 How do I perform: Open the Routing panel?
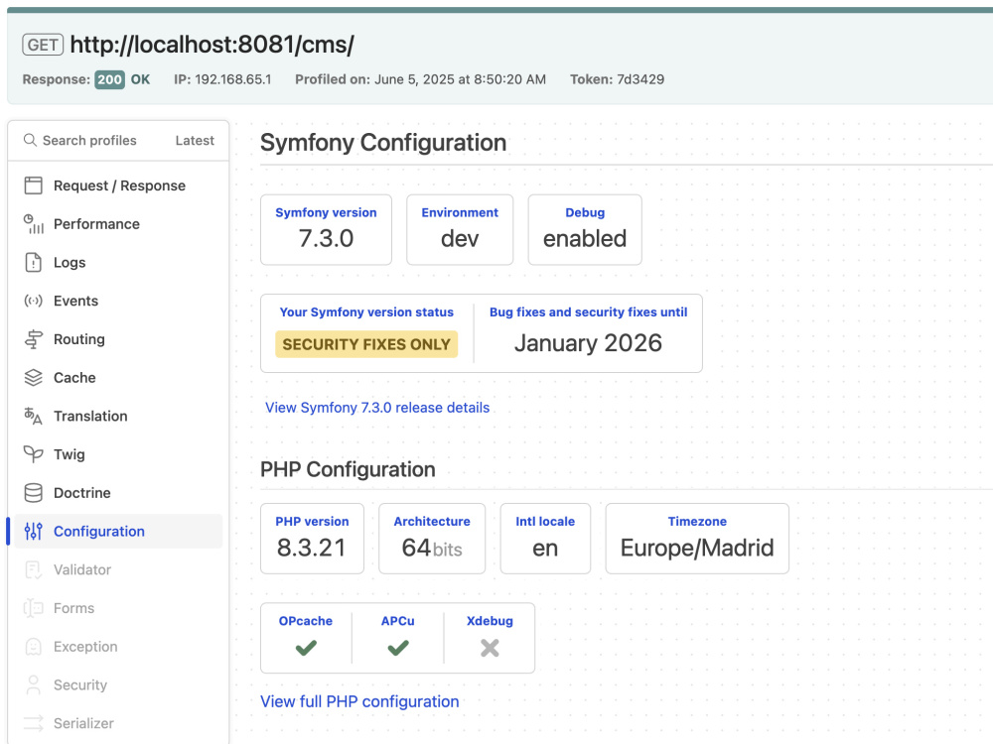click(118, 339)
